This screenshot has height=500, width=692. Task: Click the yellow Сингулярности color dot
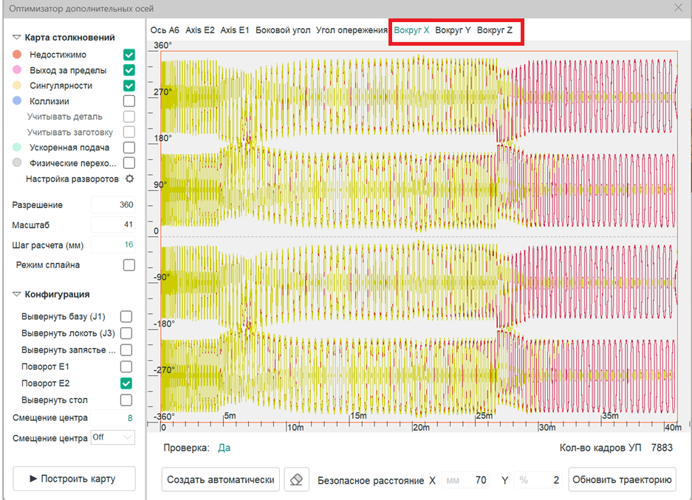17,86
